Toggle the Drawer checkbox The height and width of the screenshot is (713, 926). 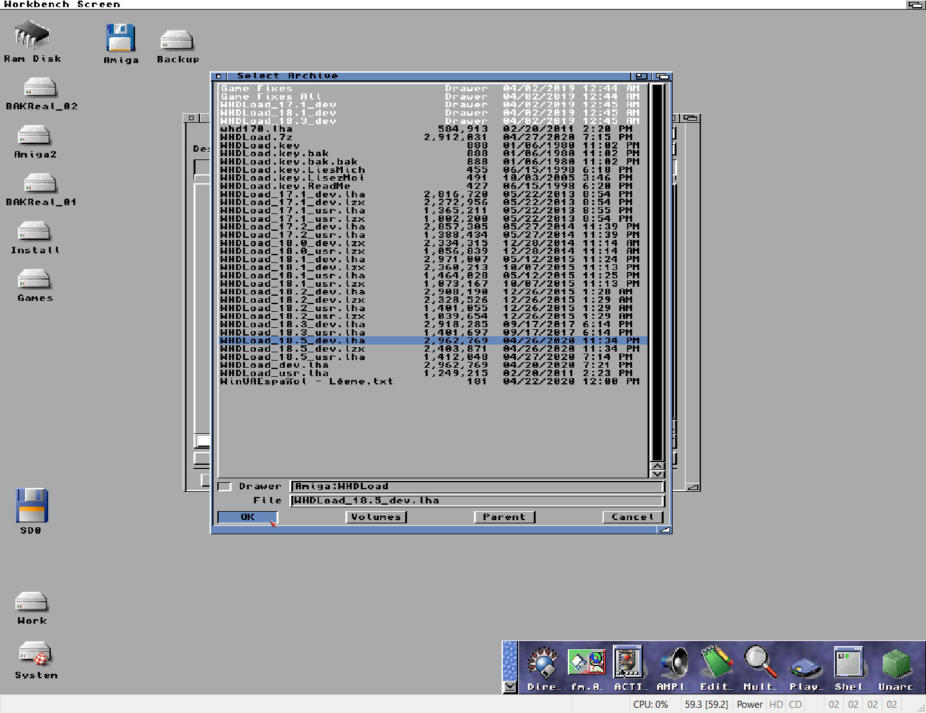point(224,487)
